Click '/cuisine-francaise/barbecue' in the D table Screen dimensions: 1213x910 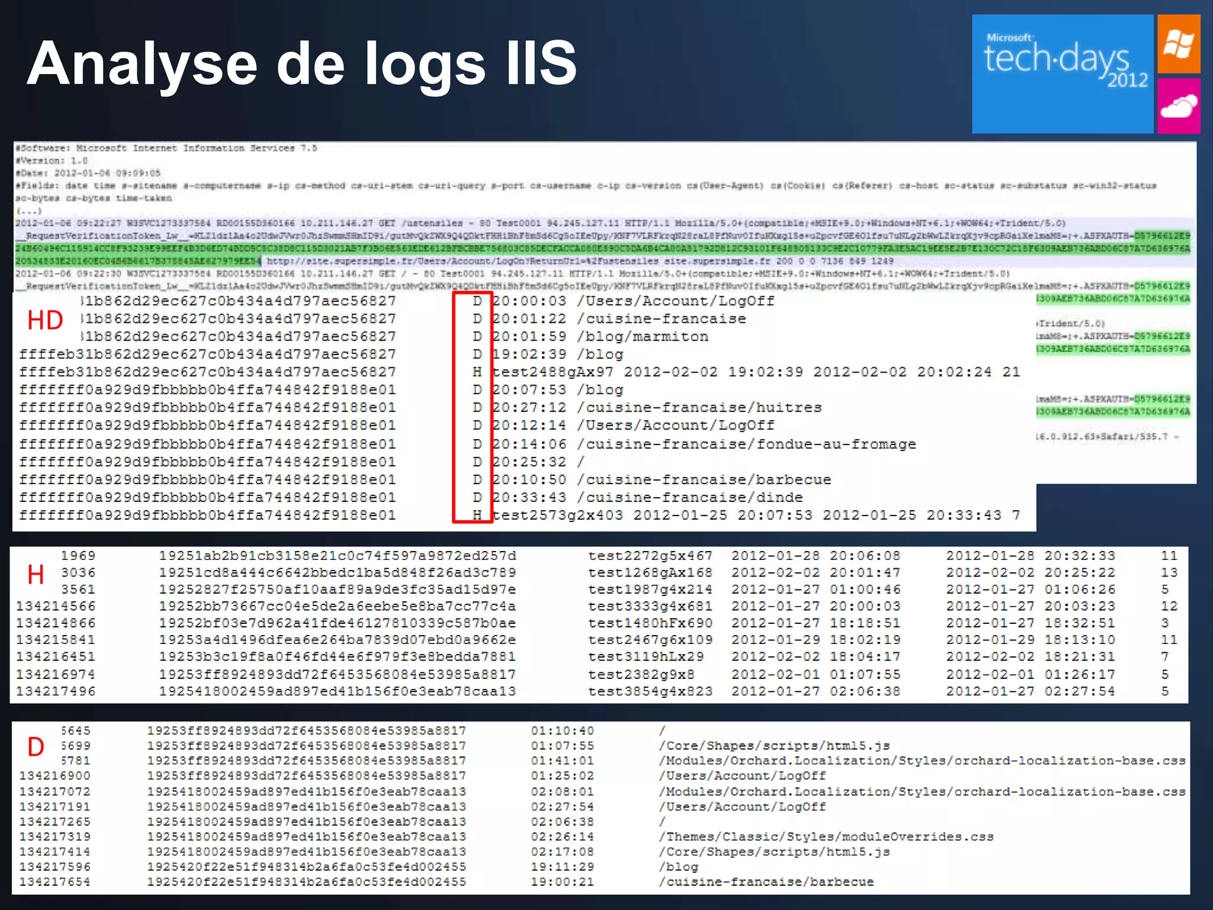(x=766, y=882)
